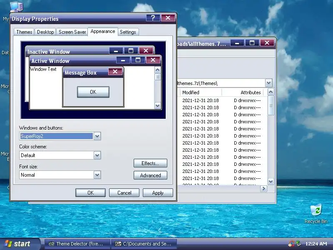Viewport: 333px width, 250px height.
Task: Click the Effects... button
Action: coord(150,163)
